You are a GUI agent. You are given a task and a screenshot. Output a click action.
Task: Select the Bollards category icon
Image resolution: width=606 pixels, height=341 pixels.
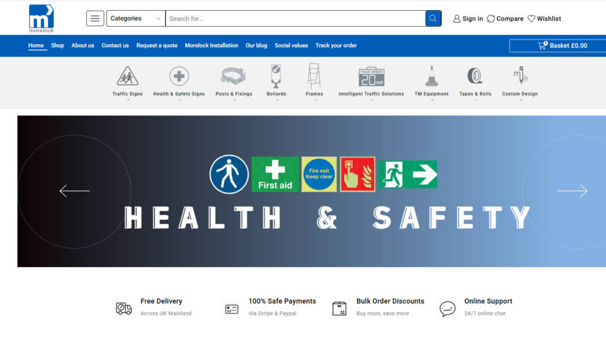coord(276,76)
